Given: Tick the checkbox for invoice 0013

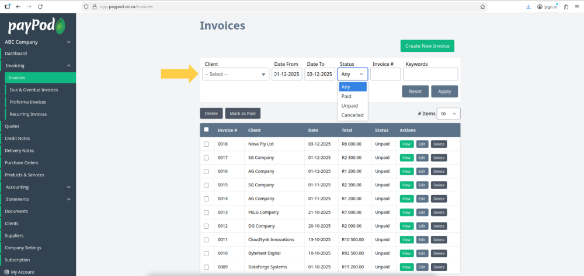Looking at the screenshot, I should 206,213.
